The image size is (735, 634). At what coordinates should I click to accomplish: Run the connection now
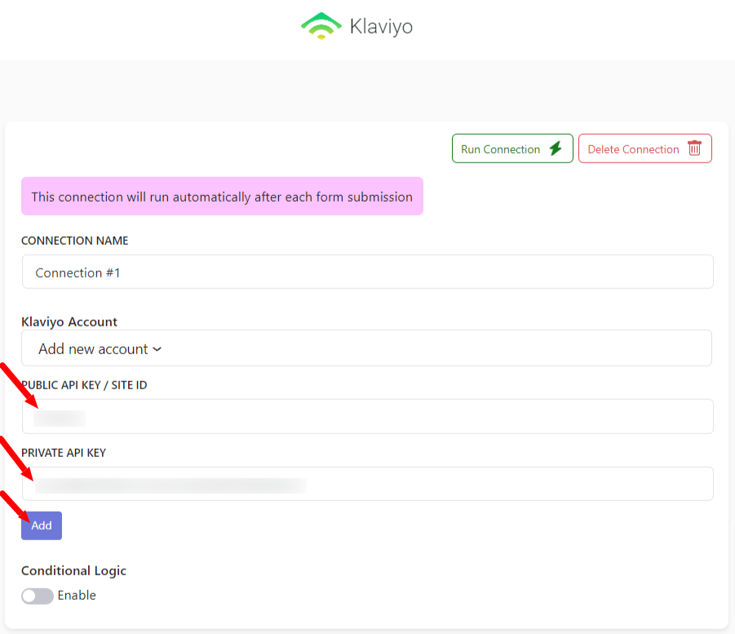pyautogui.click(x=512, y=149)
